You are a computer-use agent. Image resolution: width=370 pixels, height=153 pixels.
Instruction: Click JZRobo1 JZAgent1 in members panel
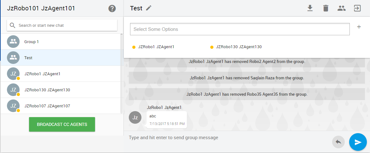156,47
